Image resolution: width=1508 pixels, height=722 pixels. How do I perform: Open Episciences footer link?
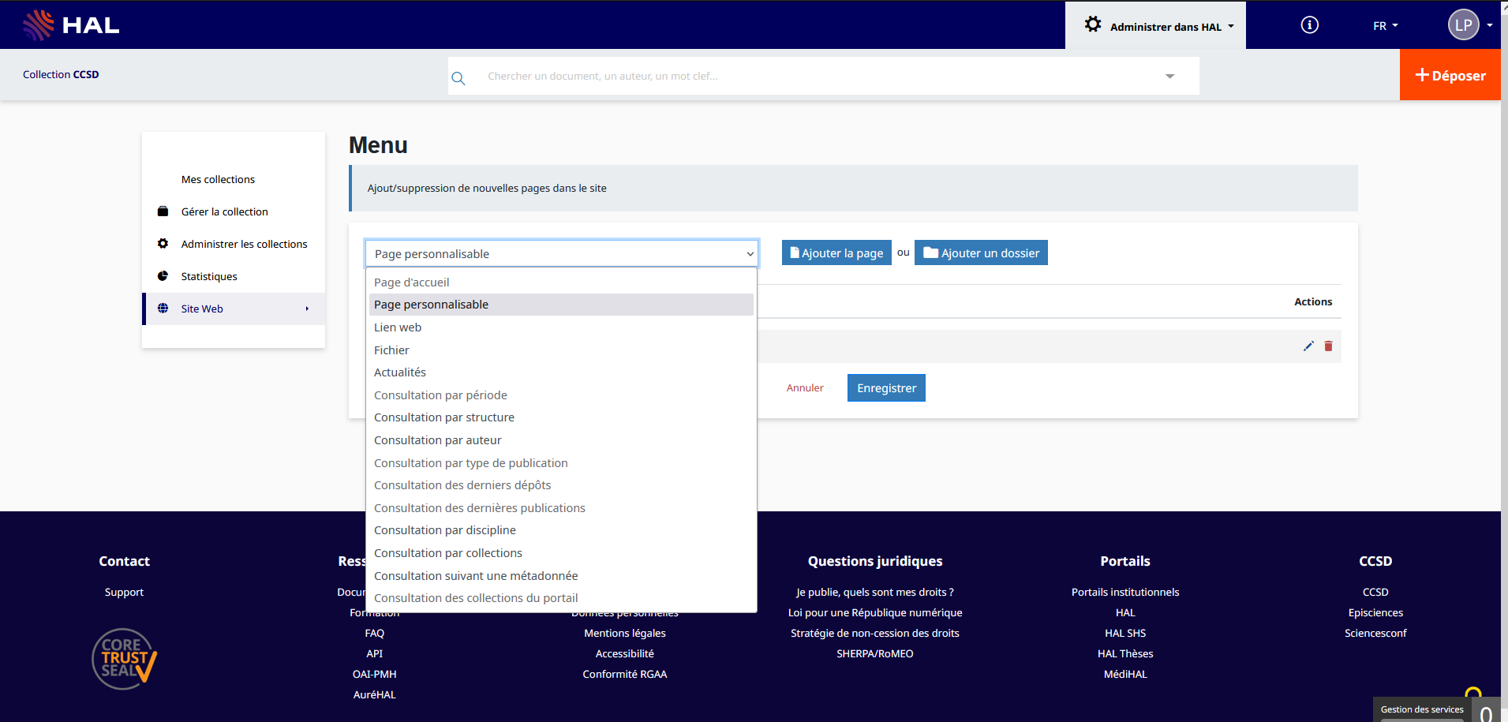click(x=1375, y=612)
